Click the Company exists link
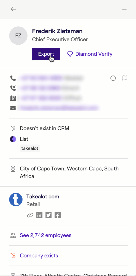The image size is (136, 276). [39, 256]
